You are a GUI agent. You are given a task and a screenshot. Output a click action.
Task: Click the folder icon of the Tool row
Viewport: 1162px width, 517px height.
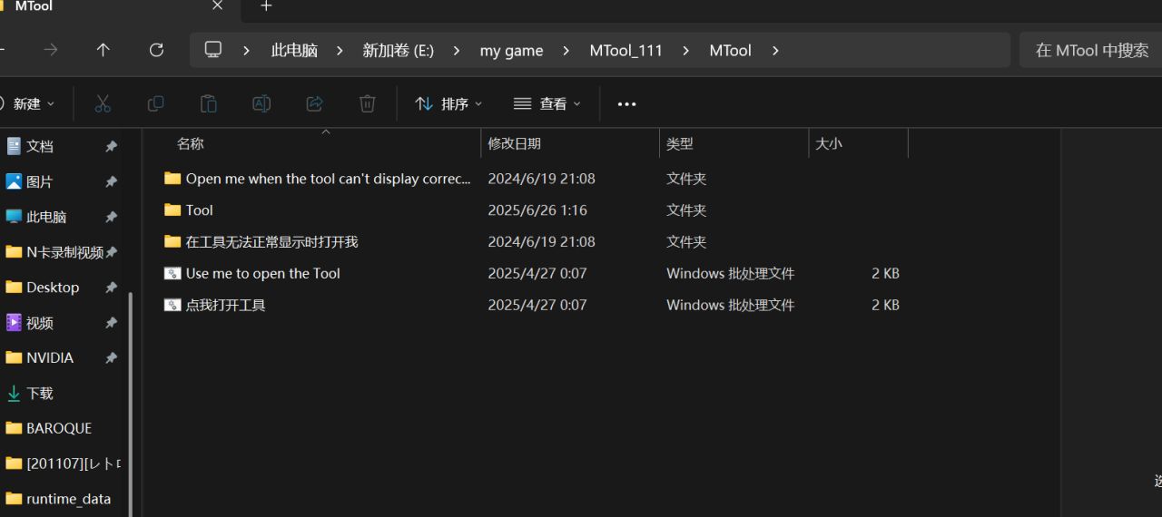[172, 210]
